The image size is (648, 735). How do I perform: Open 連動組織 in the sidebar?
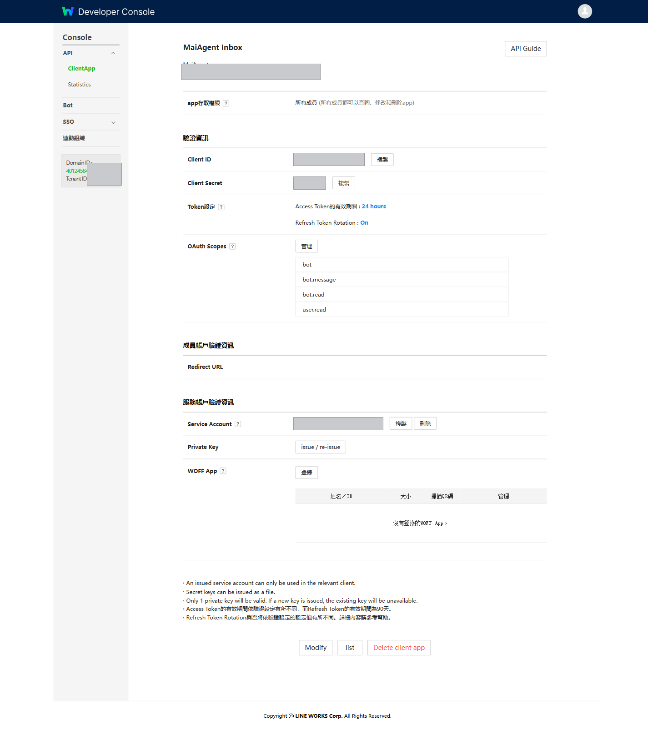tap(74, 138)
